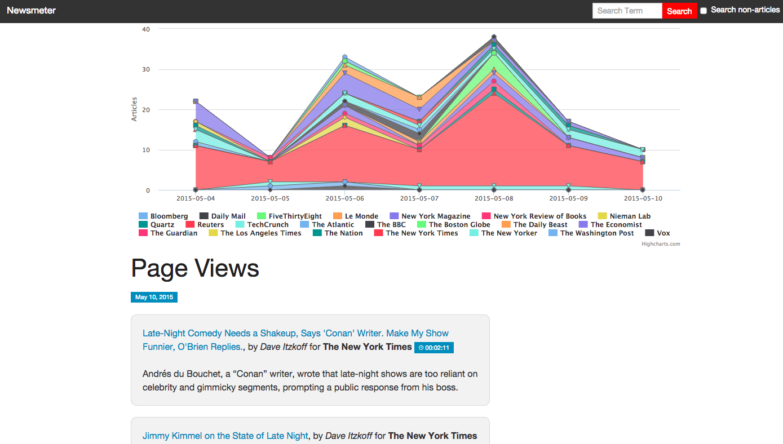Click the 2015-05-10 x-axis date label
Screen dimensions: 783x444
pos(643,198)
